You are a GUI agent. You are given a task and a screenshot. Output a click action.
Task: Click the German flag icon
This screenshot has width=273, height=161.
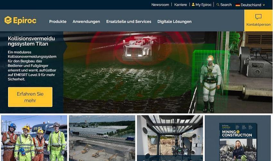click(238, 5)
